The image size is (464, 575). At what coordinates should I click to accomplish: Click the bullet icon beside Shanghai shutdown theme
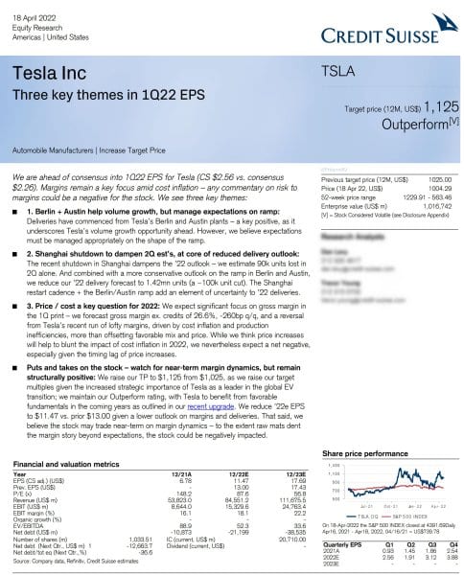coord(15,254)
